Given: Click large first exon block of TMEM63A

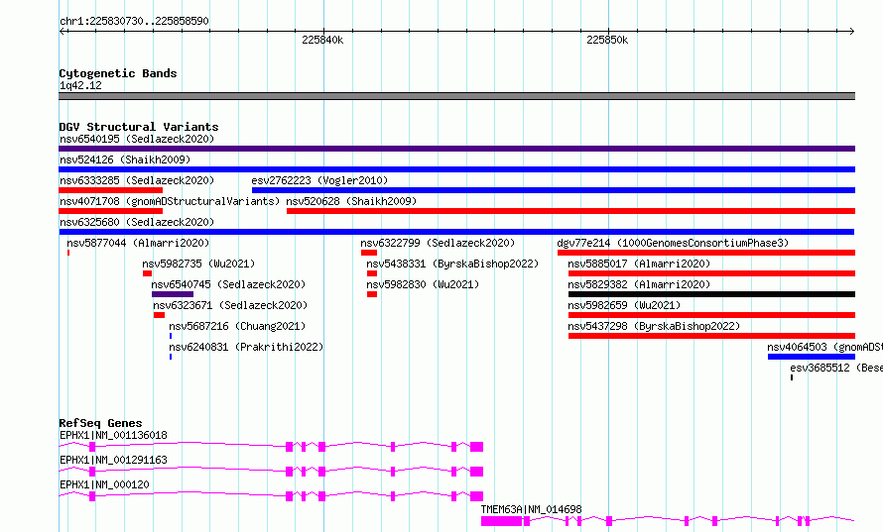Looking at the screenshot, I should 501,521.
